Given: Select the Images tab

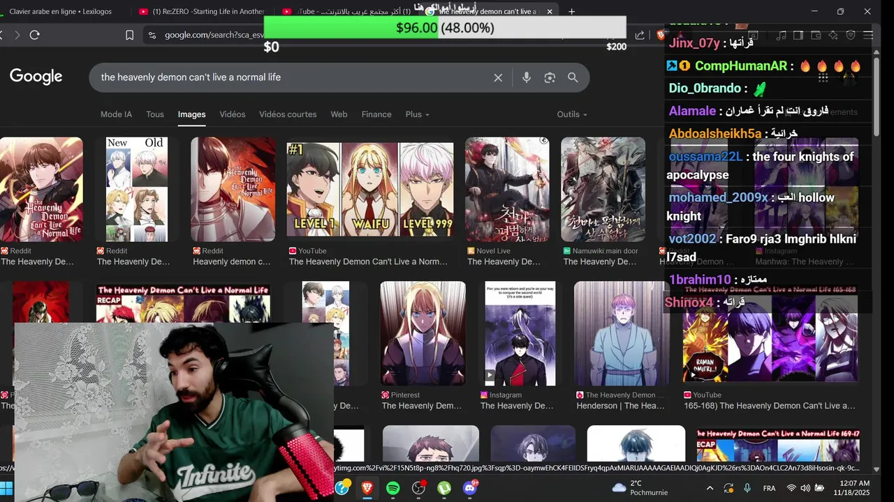Looking at the screenshot, I should pyautogui.click(x=191, y=114).
